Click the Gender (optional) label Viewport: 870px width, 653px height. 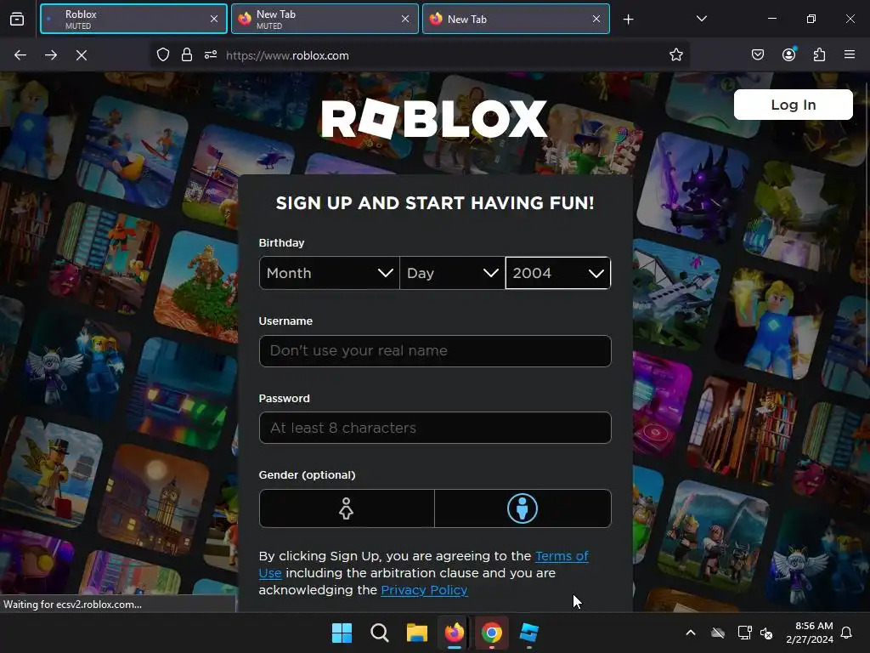point(307,474)
